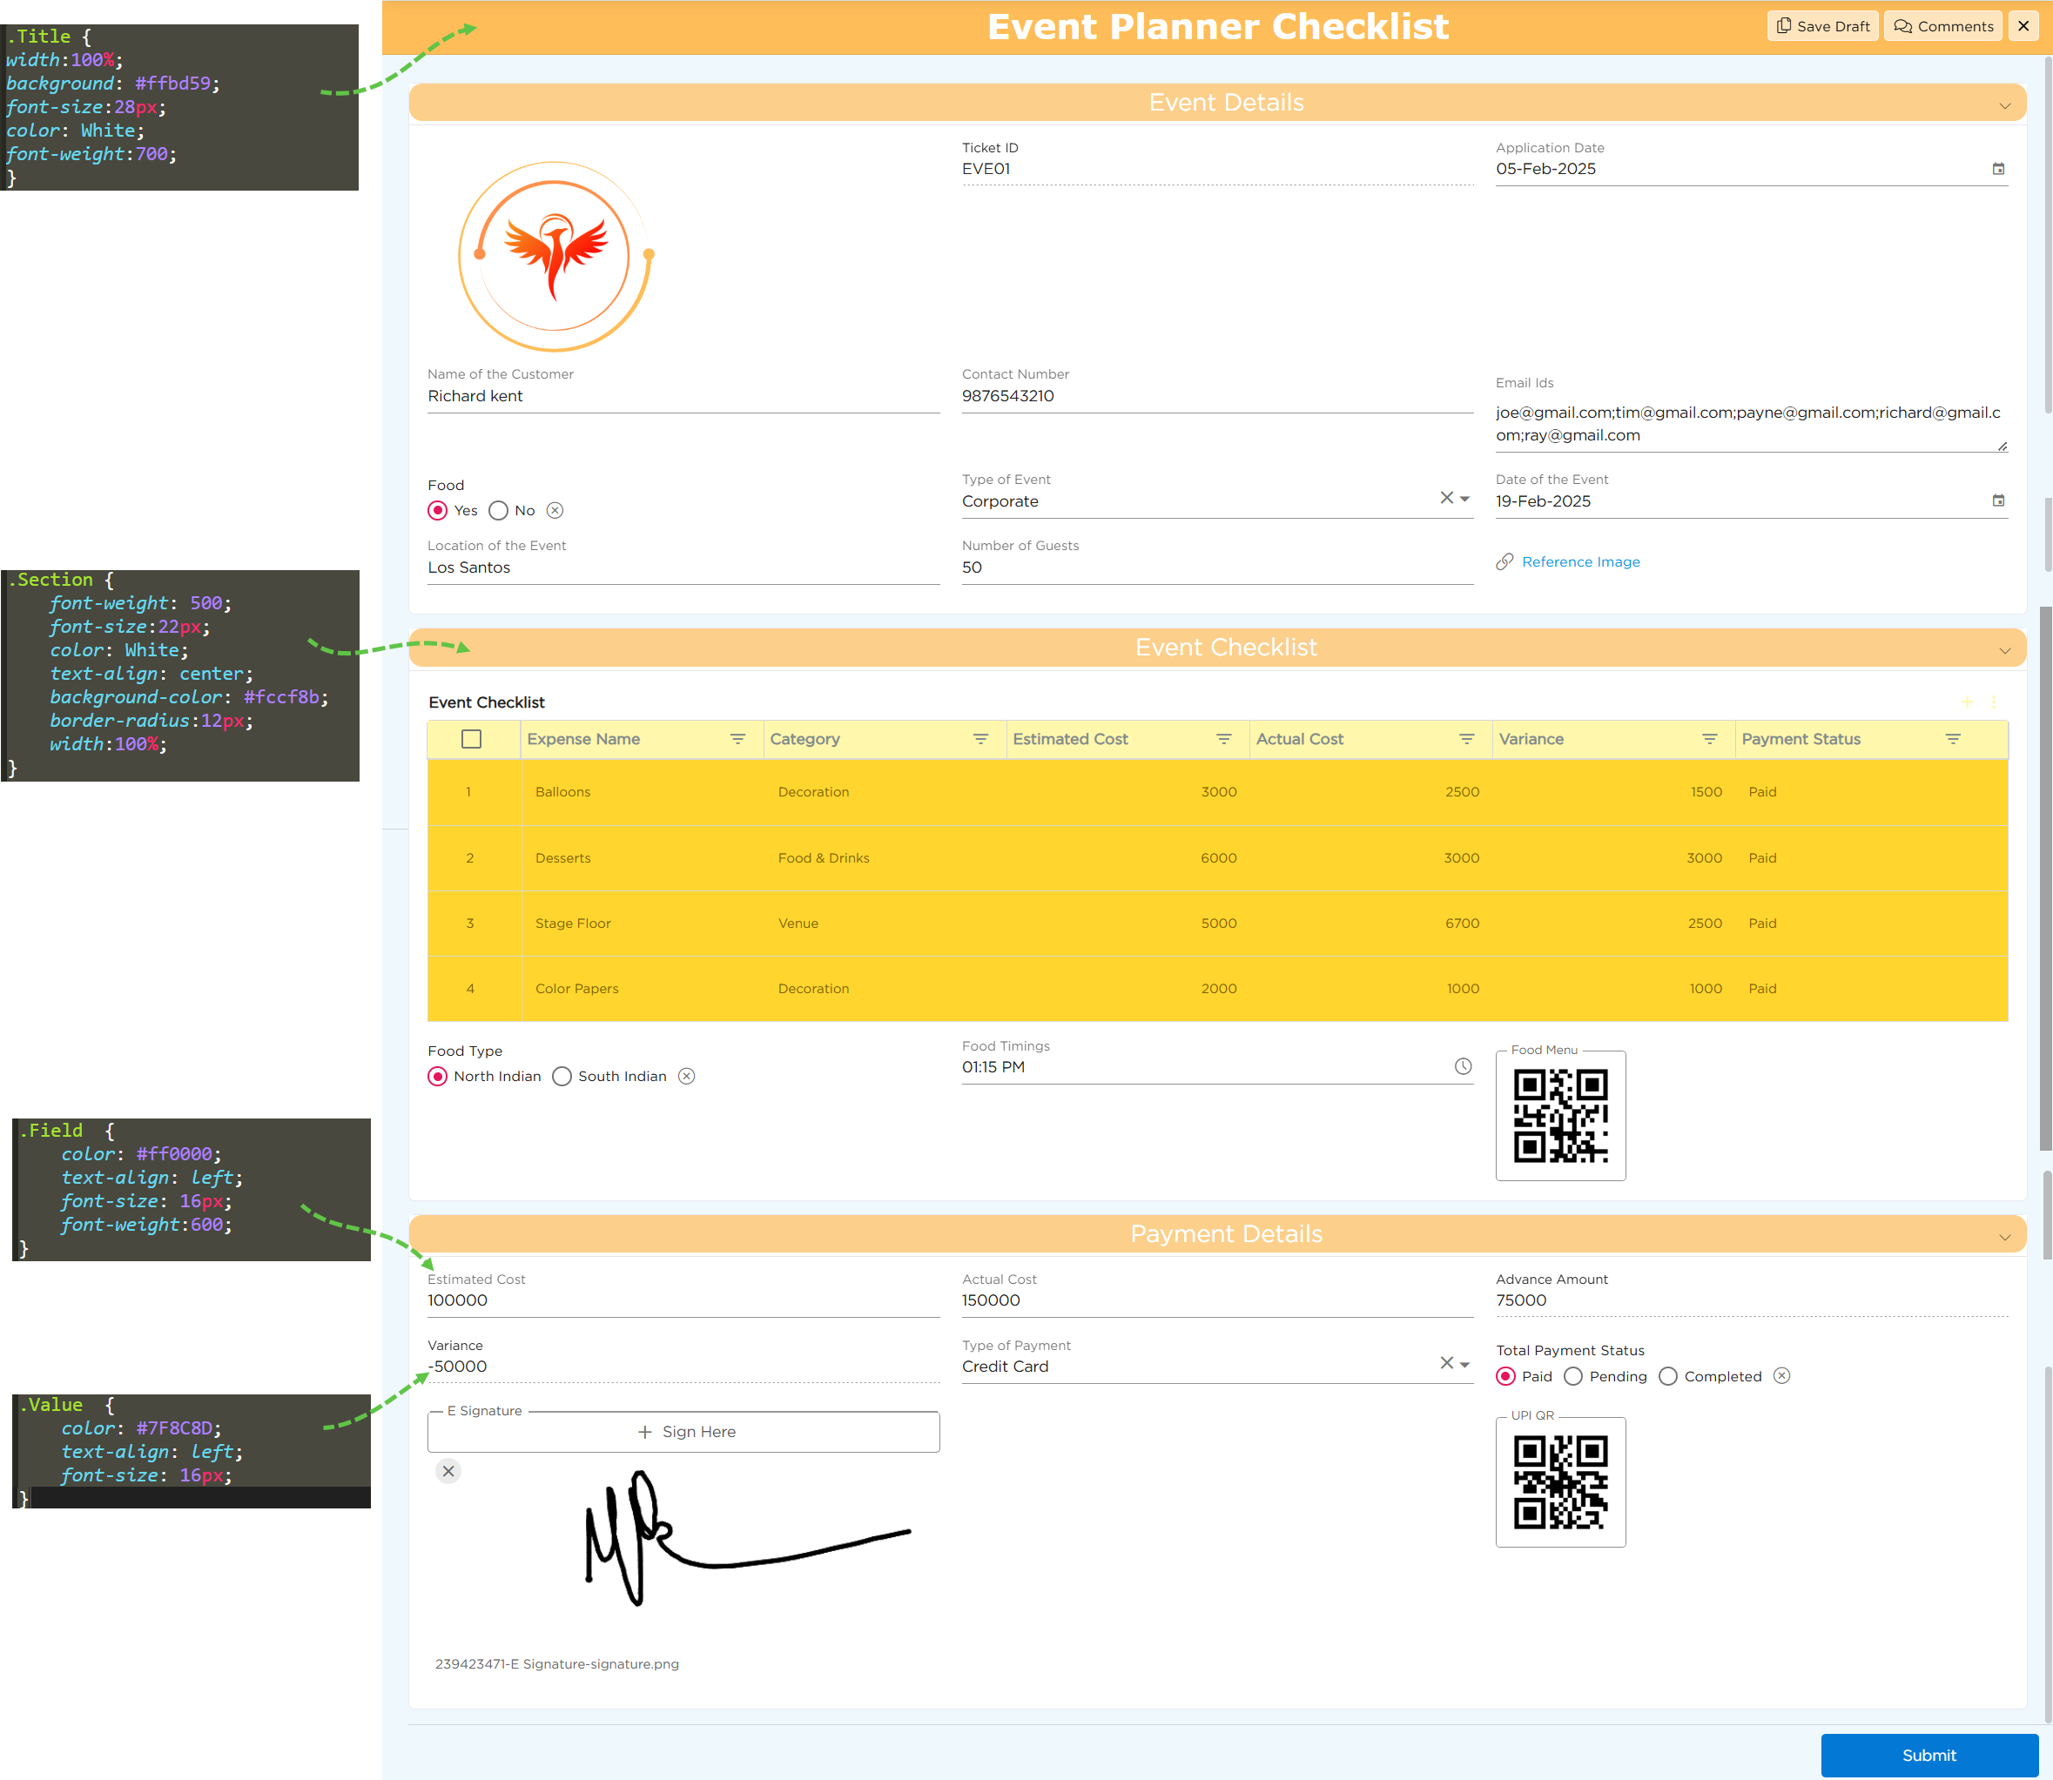Clear the Food Type radio selection icon
This screenshot has height=1780, width=2053.
pos(687,1076)
